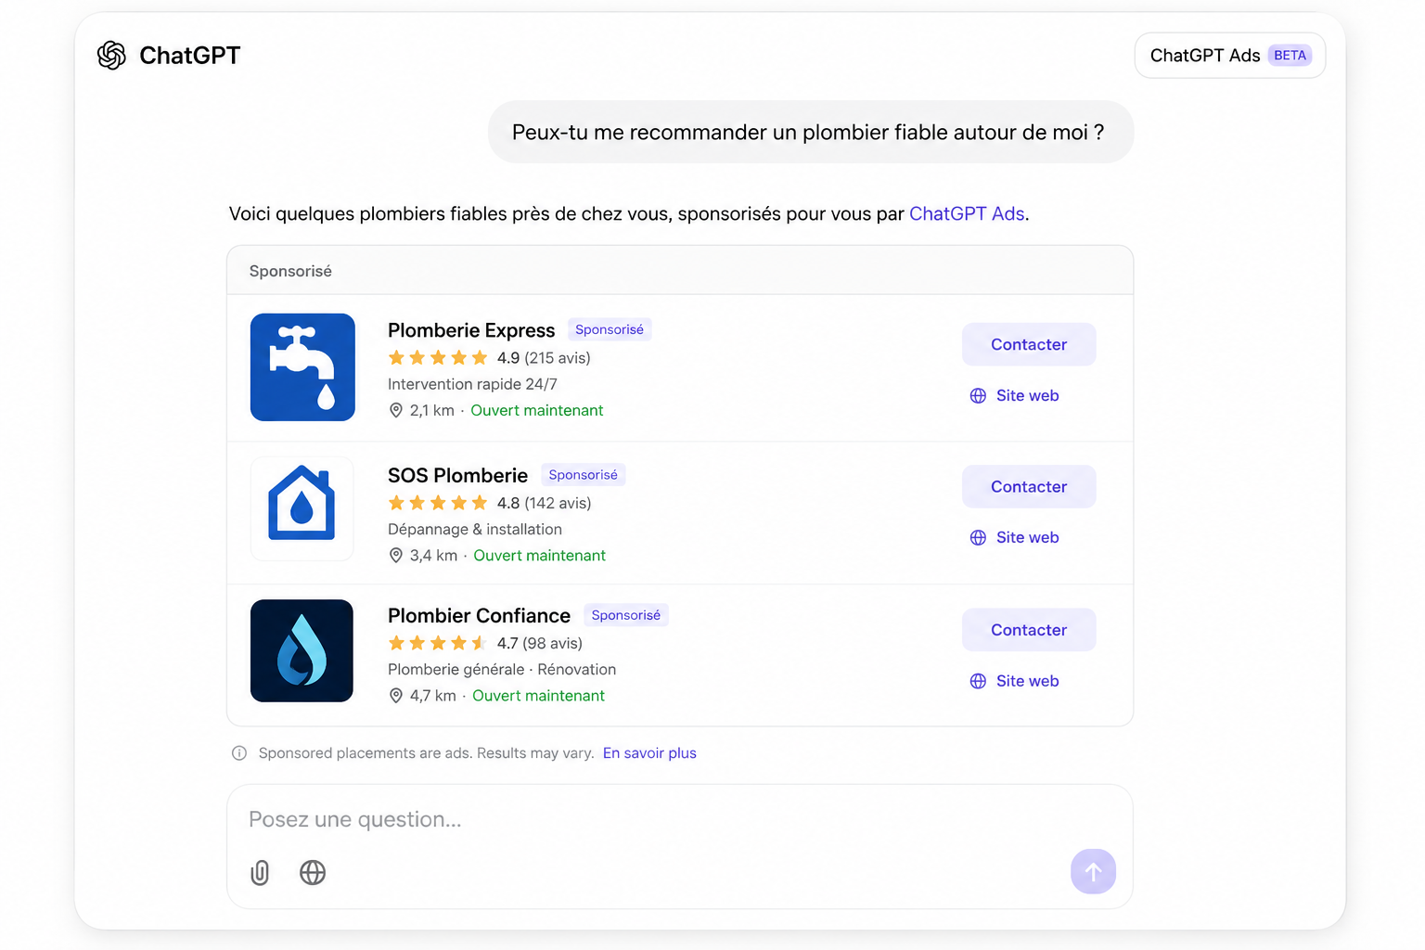
Task: Click the user message about a plombier fiable
Action: pos(811,132)
